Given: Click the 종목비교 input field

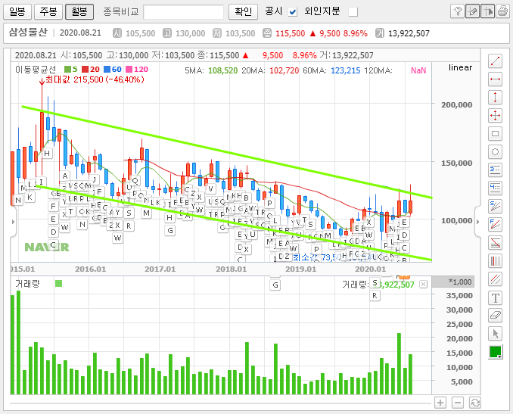Looking at the screenshot, I should tap(184, 12).
